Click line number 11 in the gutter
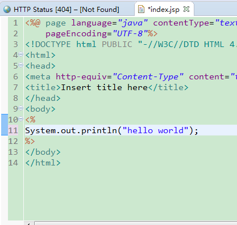This screenshot has width=237, height=225. tap(13, 130)
